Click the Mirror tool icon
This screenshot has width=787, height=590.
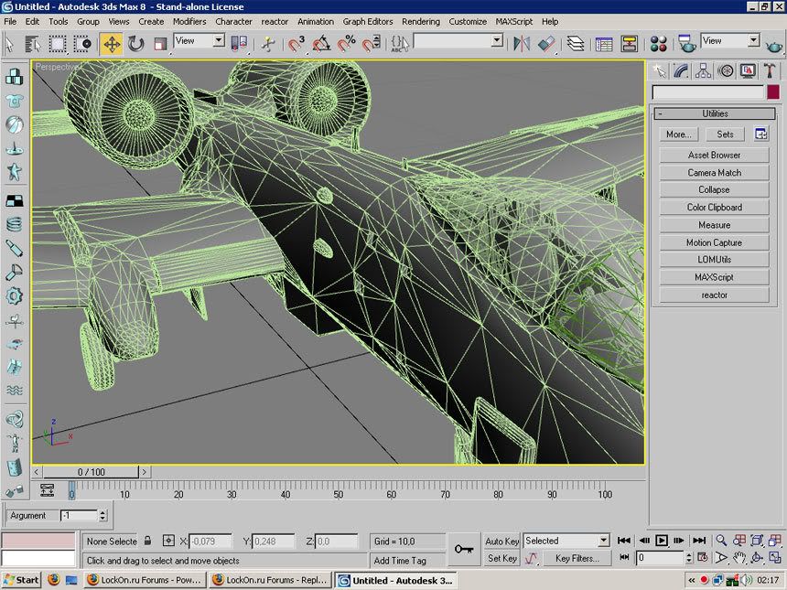click(522, 43)
